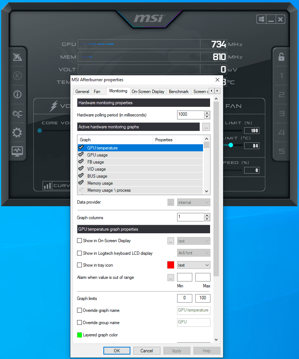Close the MSI Afterburner properties dialog

pyautogui.click(x=217, y=80)
